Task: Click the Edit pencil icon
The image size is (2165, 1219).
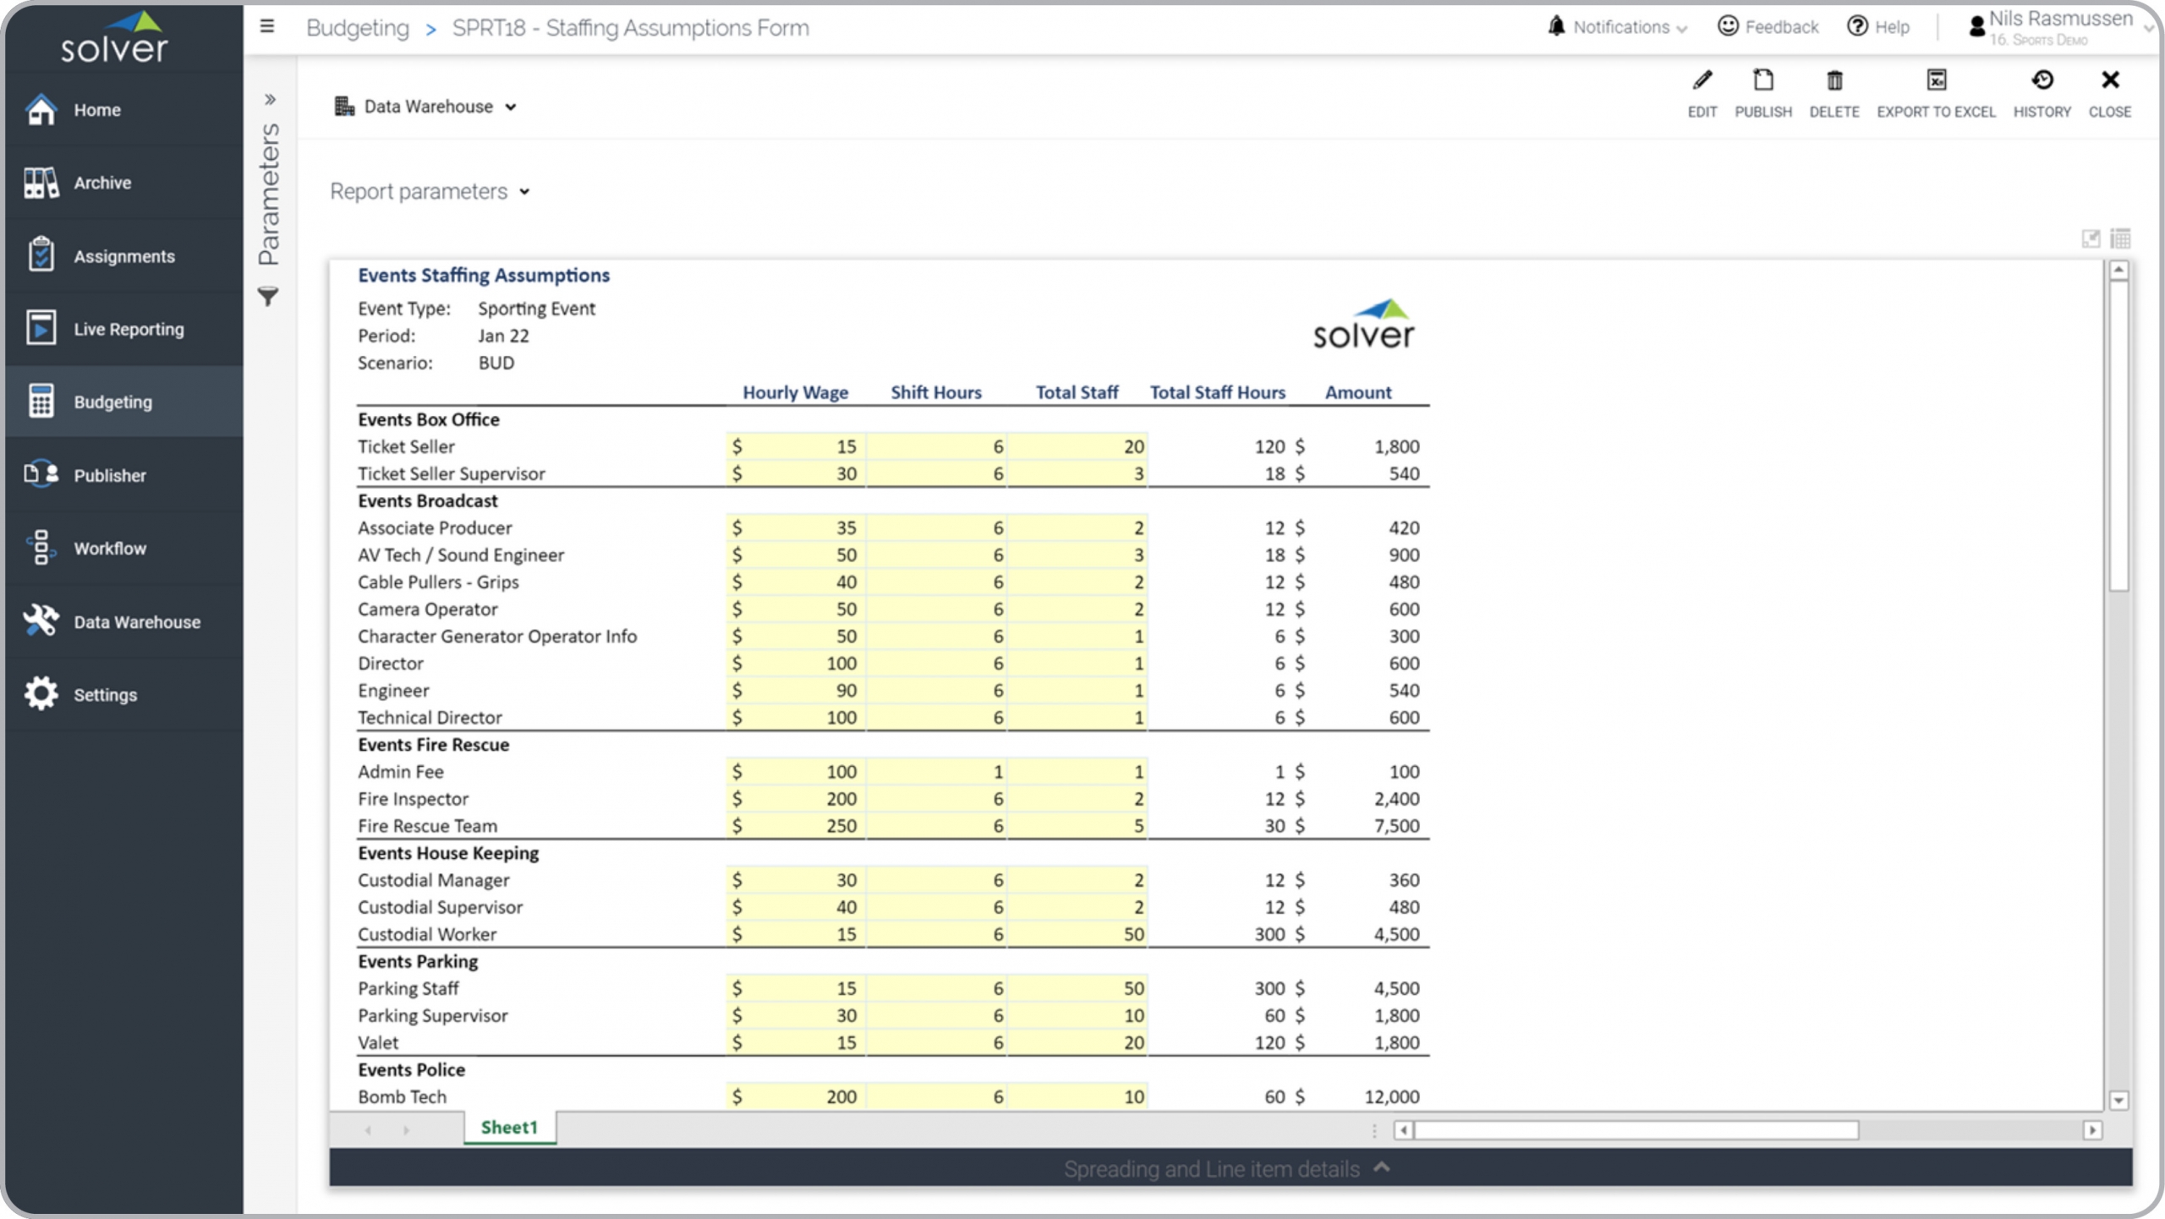Action: click(1702, 81)
